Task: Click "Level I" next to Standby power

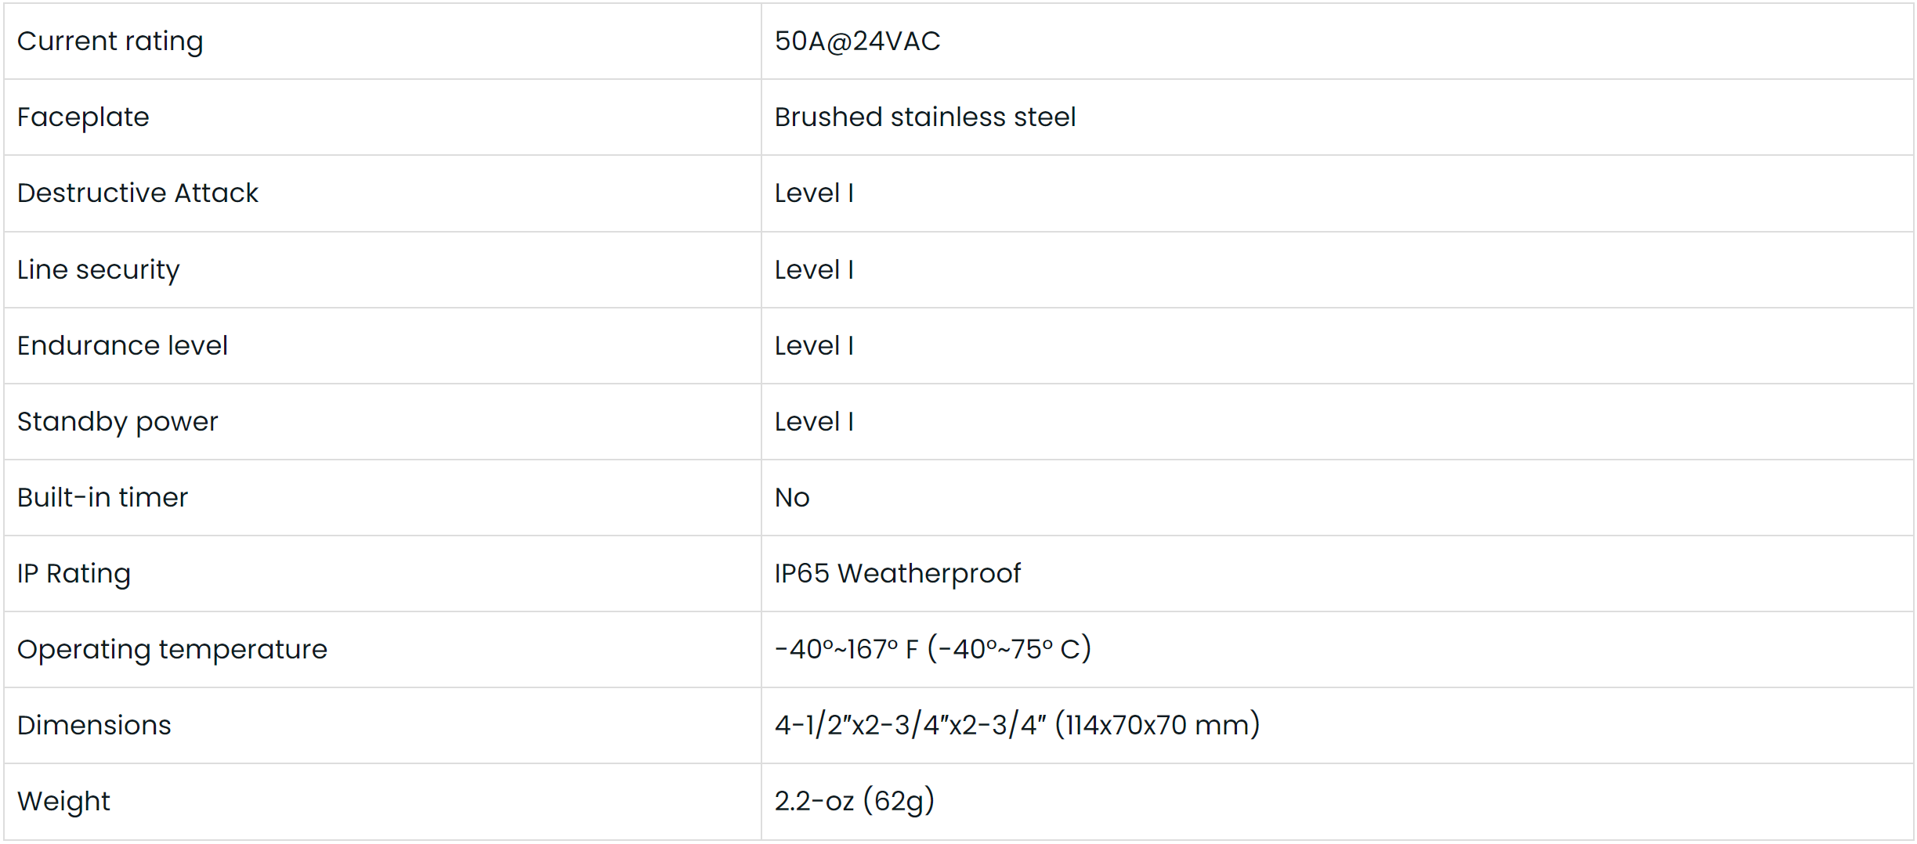Action: (x=814, y=421)
